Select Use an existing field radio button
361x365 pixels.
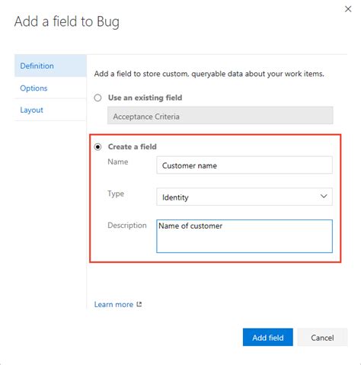click(x=97, y=98)
